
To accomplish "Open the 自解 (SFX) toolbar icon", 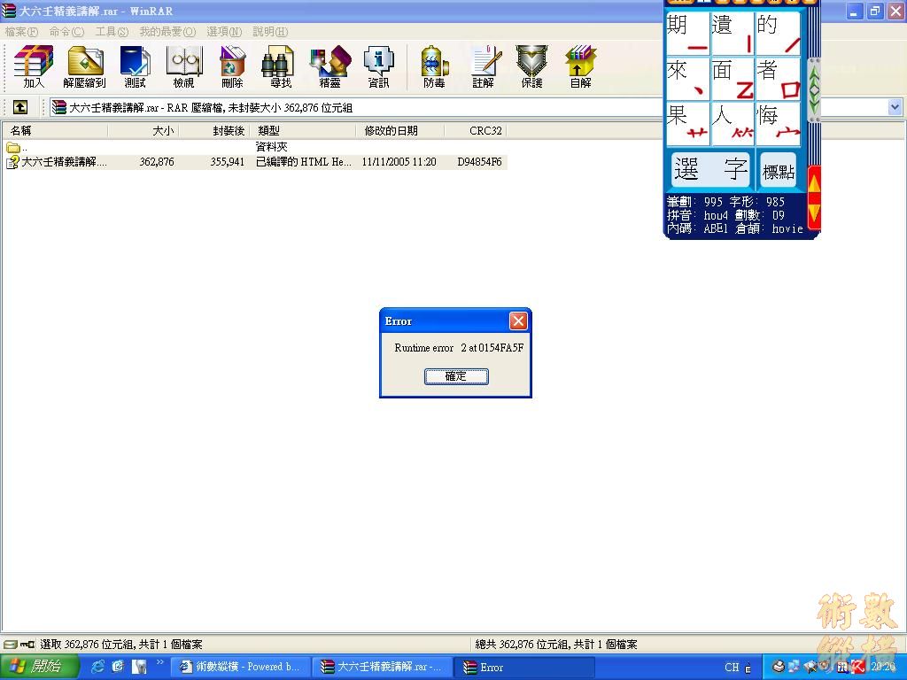I will [x=580, y=66].
